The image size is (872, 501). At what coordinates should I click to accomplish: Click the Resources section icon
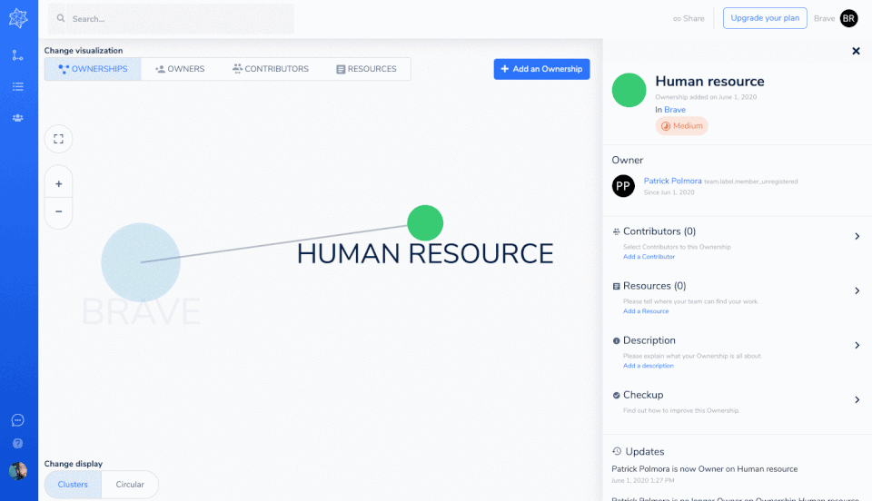(x=616, y=287)
